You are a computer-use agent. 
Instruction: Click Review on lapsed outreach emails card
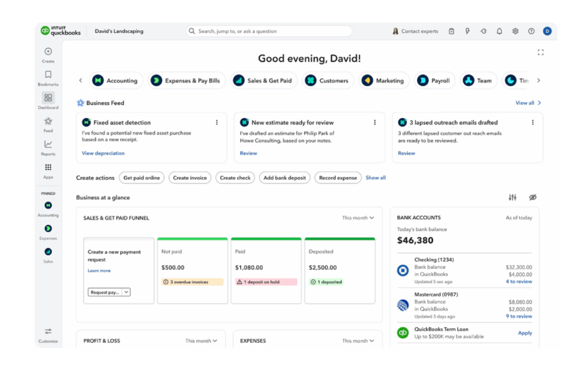click(x=406, y=153)
